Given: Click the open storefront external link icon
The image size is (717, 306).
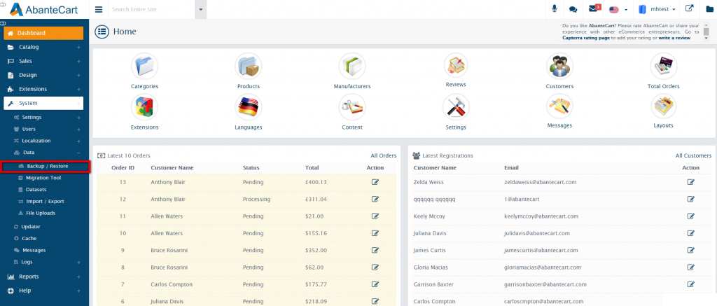Looking at the screenshot, I should [689, 8].
